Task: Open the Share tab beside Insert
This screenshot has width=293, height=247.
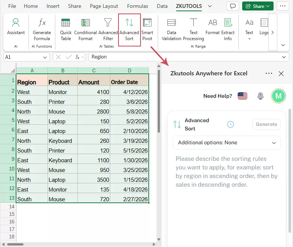Action: tap(75, 6)
